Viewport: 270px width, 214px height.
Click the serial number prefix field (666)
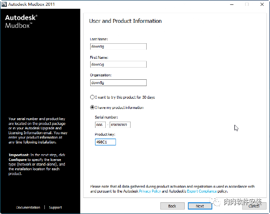tap(100, 125)
